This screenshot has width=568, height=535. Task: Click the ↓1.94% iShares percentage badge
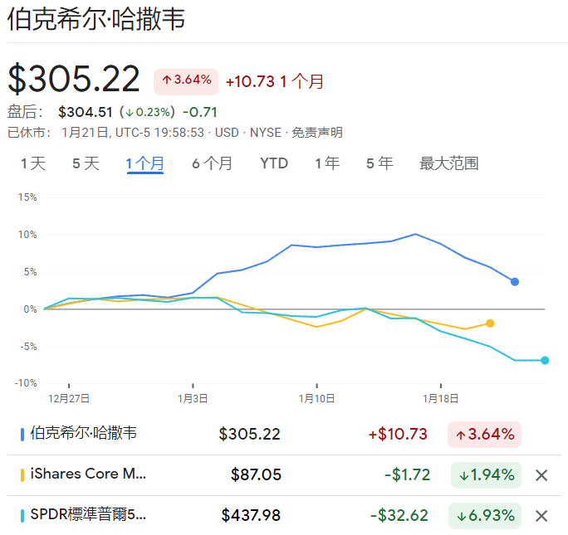click(x=486, y=475)
